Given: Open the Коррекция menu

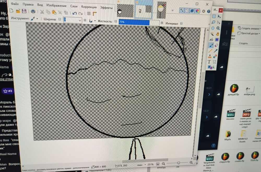Looking at the screenshot, I should click(x=89, y=7).
